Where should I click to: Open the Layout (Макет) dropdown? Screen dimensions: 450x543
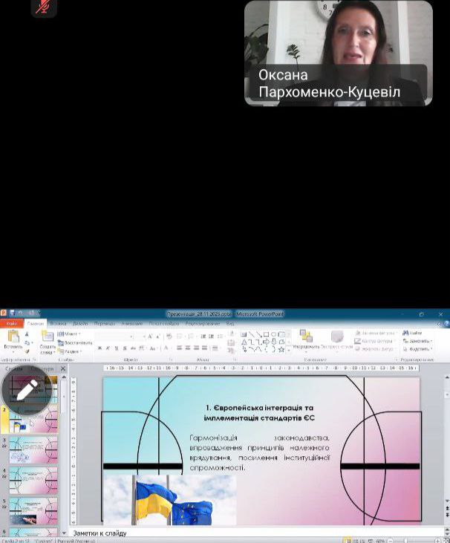(x=70, y=334)
